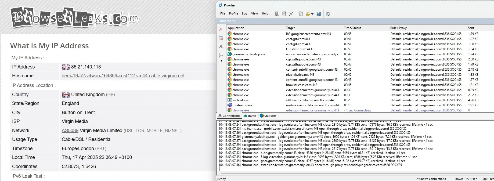Open the AS5089 network link
The image size is (494, 181).
[70, 131]
